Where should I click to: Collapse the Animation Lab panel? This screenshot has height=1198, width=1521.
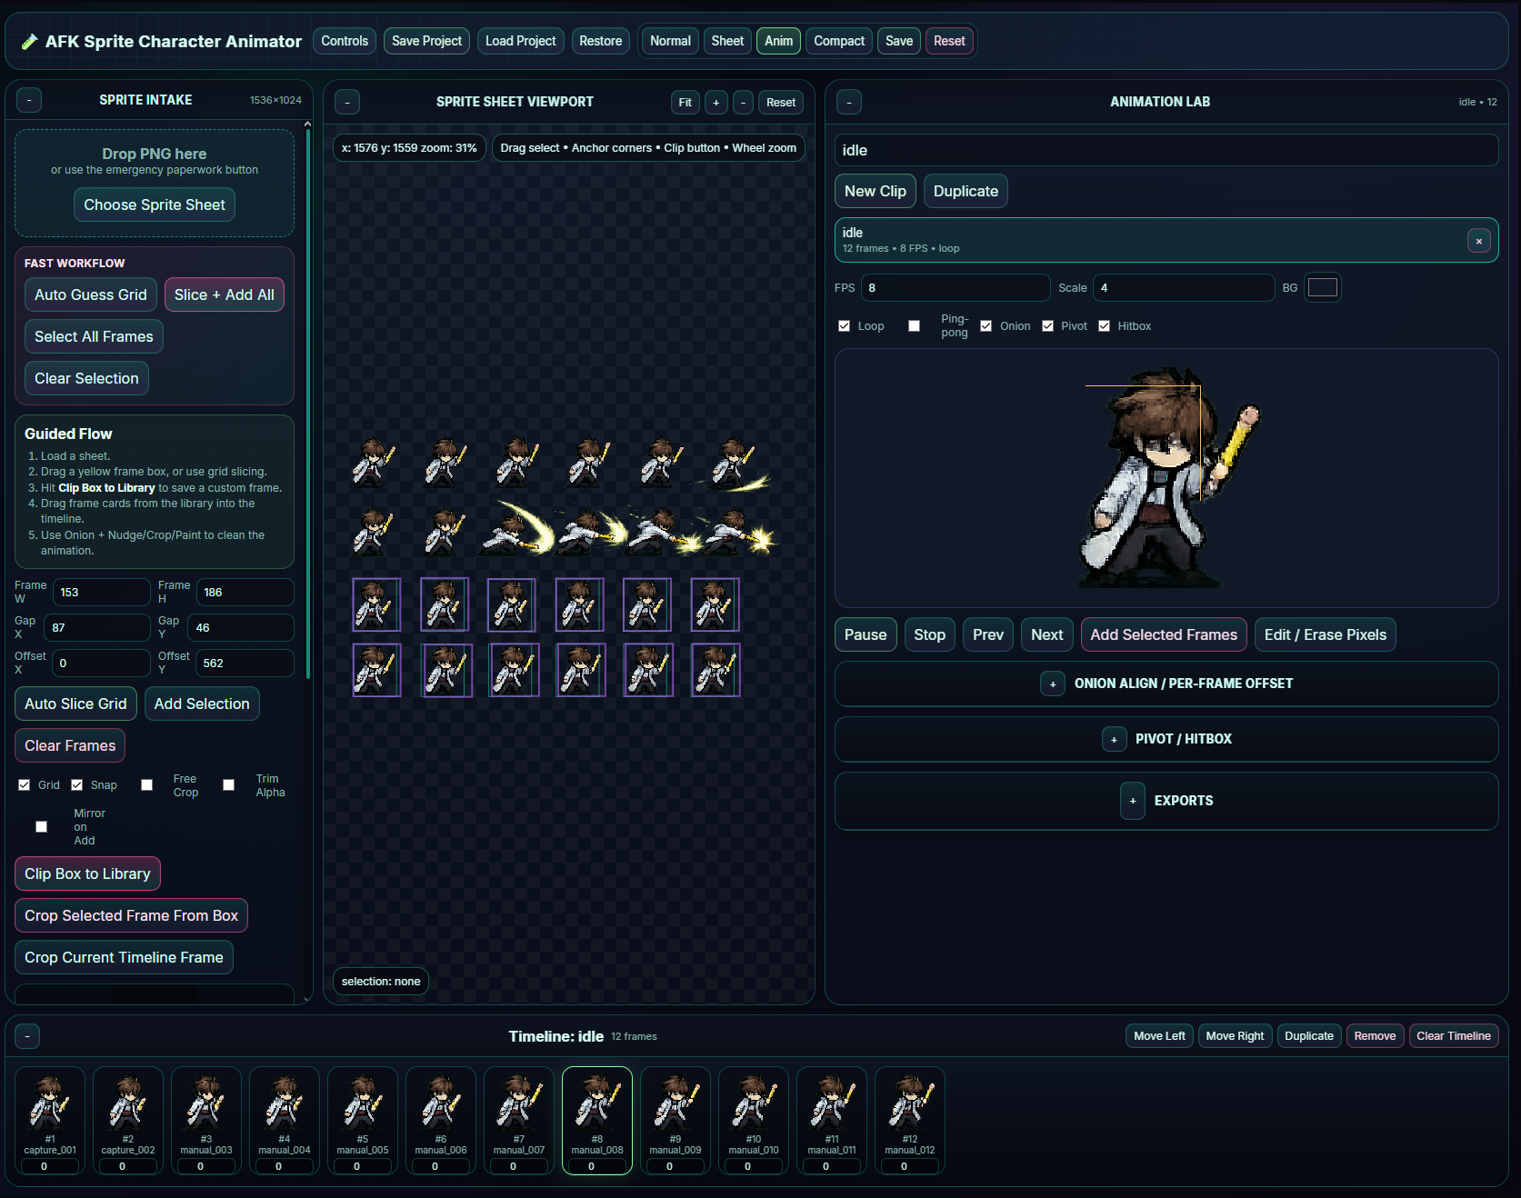tap(849, 102)
